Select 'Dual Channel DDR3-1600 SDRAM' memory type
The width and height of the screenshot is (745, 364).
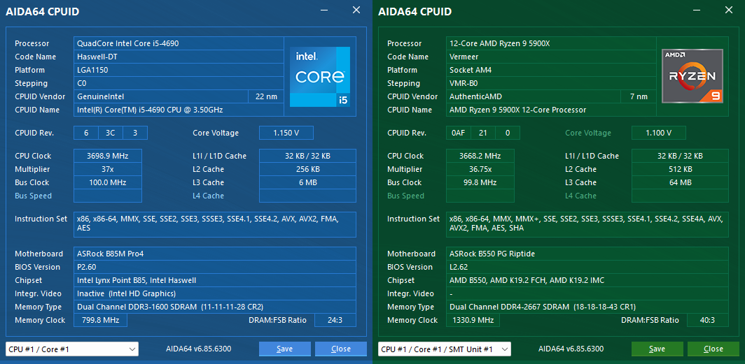(x=215, y=307)
